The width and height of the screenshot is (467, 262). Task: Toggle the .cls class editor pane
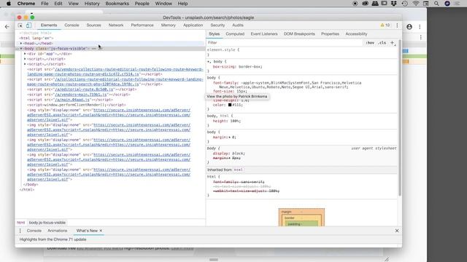coord(382,43)
